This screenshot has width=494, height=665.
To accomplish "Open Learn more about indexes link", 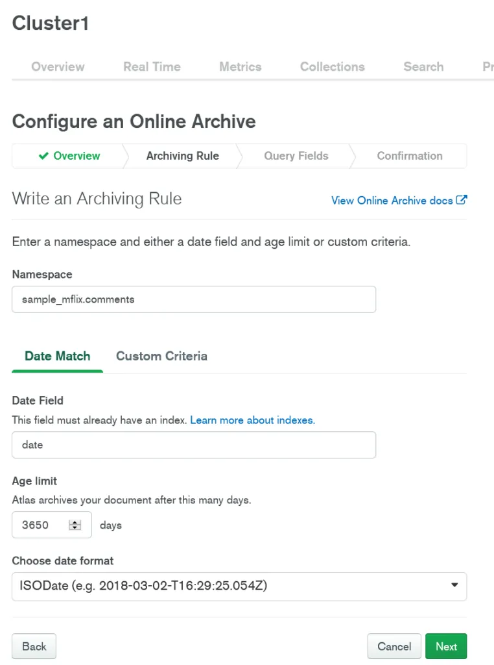I will [x=252, y=420].
